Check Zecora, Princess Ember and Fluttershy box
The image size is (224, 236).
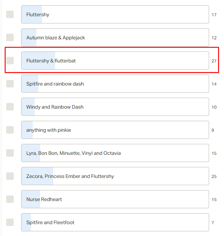[10, 176]
